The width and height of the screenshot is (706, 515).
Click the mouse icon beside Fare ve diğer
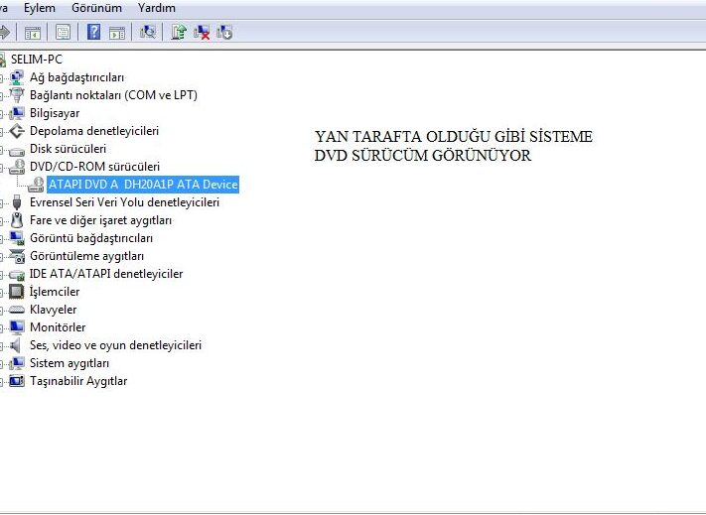17,220
